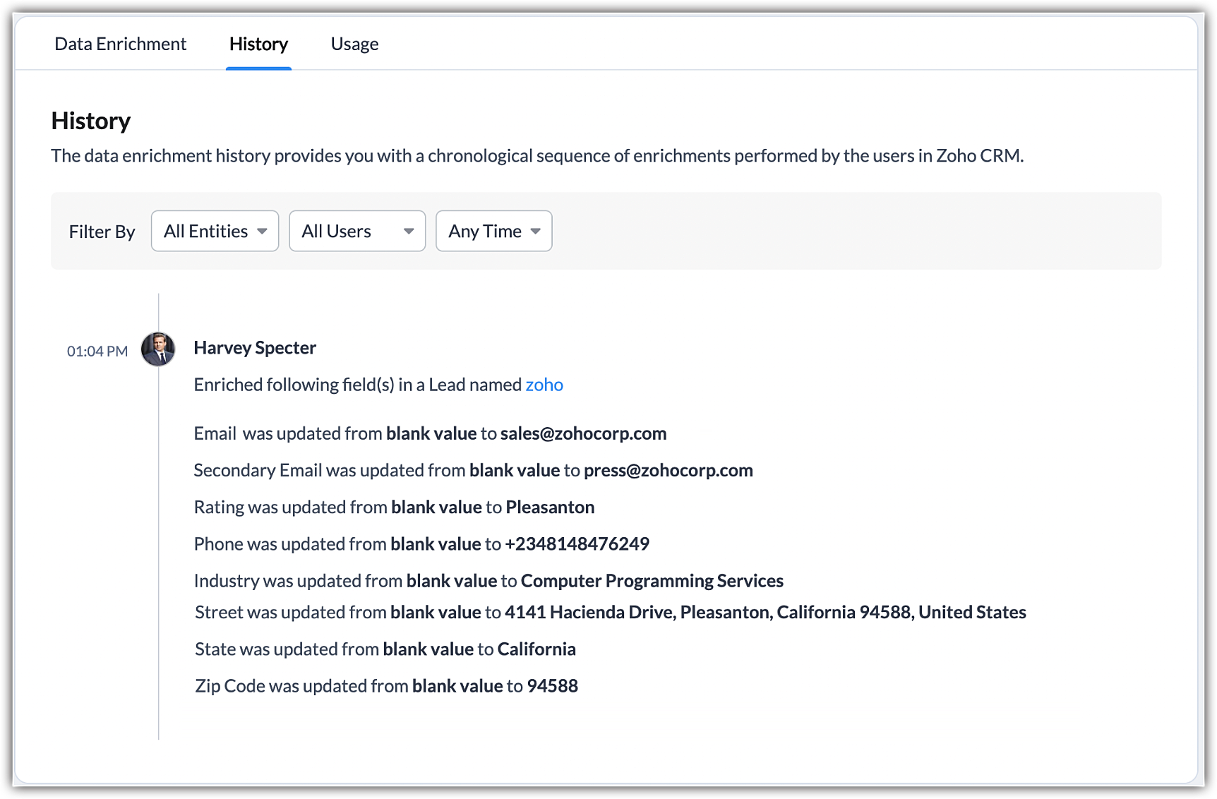The height and width of the screenshot is (799, 1217).
Task: Click the Computer Programming Services industry value
Action: [x=652, y=580]
